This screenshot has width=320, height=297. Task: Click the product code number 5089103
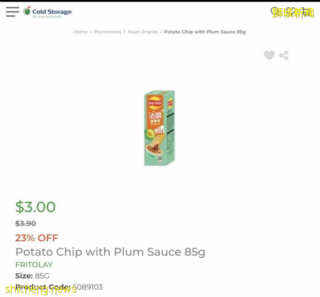88,287
